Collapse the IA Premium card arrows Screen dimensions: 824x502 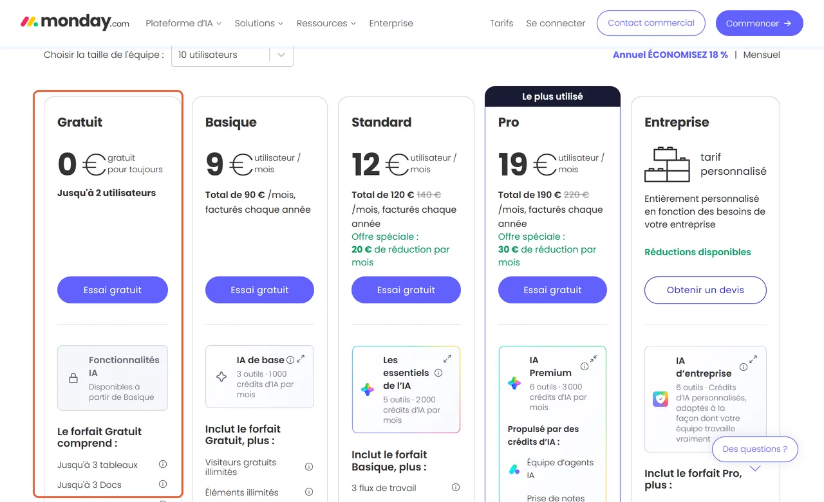(594, 359)
